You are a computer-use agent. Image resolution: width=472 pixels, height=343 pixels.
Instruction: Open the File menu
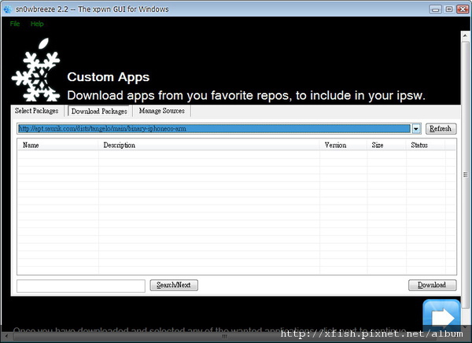[15, 24]
